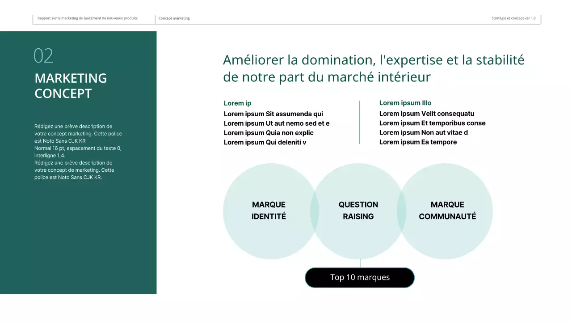This screenshot has height=322, width=572.
Task: Click the Stratégie et concept ver 1.0 label
Action: pyautogui.click(x=513, y=18)
